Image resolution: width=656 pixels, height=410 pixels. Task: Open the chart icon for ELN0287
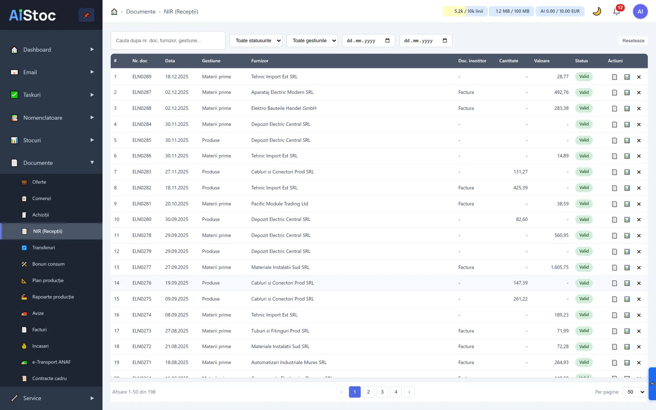(627, 93)
